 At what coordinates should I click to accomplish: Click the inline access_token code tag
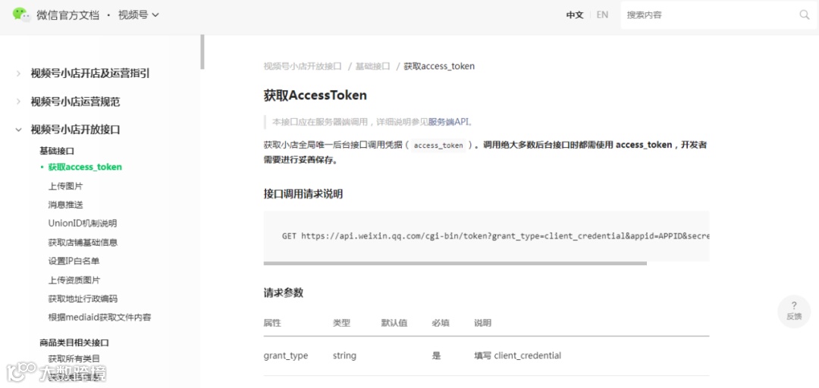(x=438, y=145)
